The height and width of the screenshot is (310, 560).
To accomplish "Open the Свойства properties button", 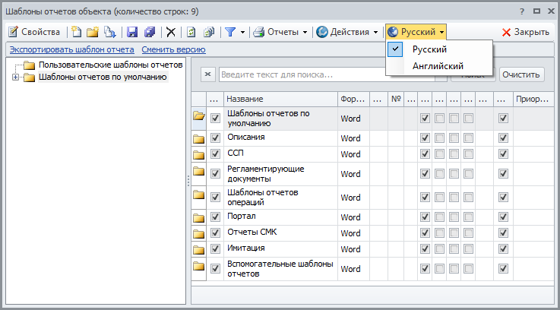I will [34, 32].
